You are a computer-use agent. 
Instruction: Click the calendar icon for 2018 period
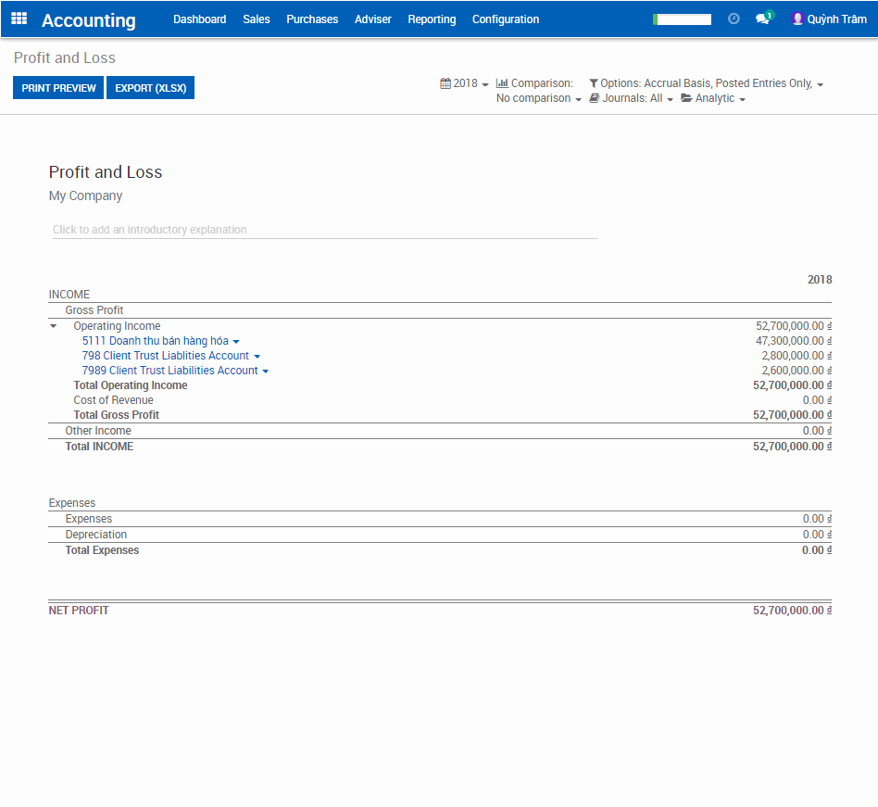pyautogui.click(x=445, y=83)
